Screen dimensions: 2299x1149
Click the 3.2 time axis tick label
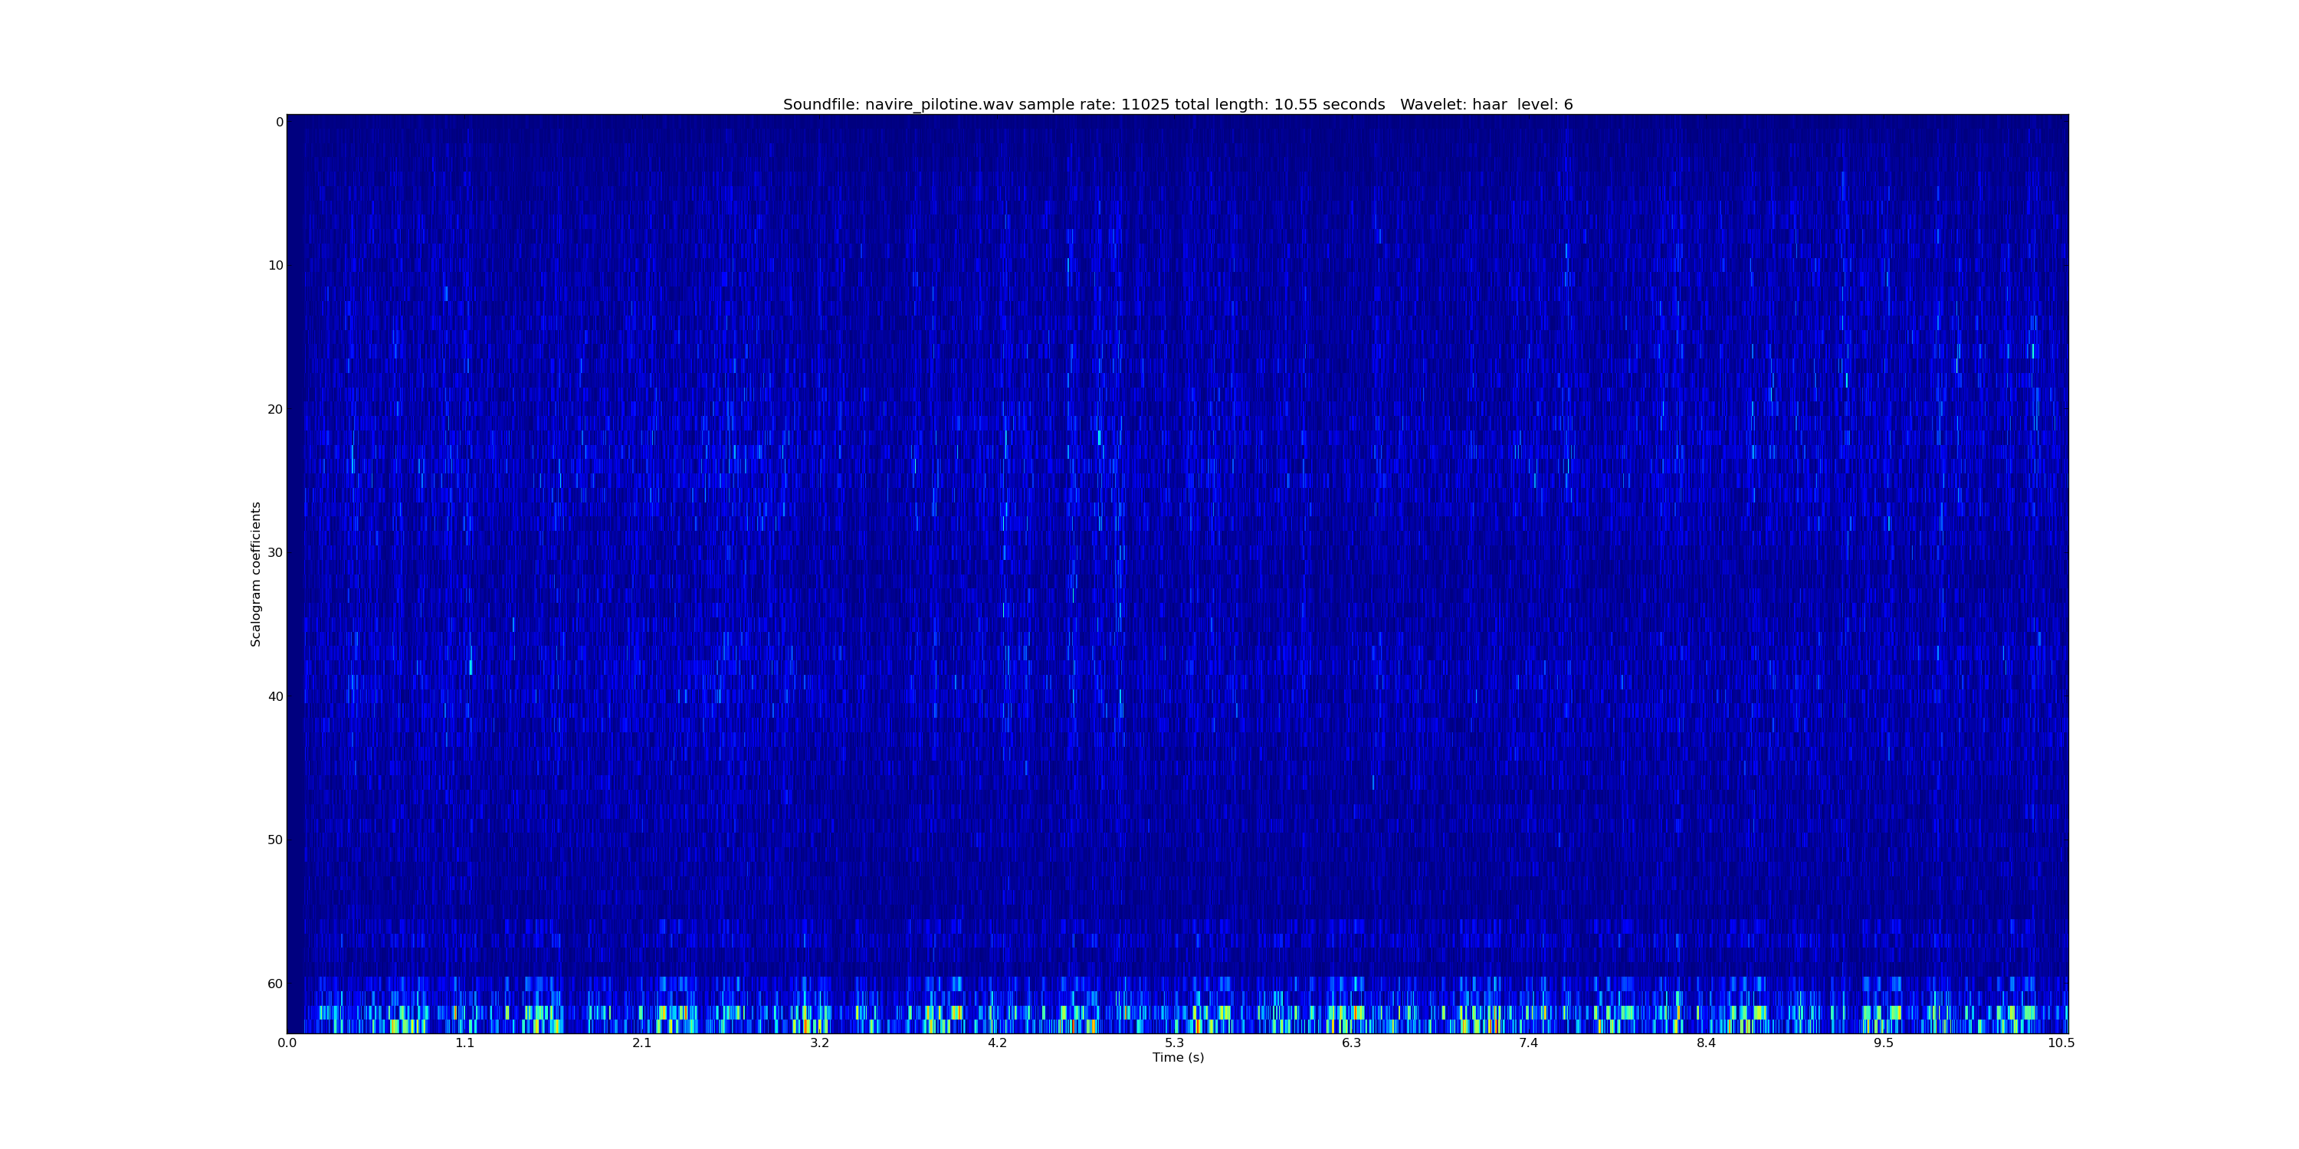(x=819, y=1043)
